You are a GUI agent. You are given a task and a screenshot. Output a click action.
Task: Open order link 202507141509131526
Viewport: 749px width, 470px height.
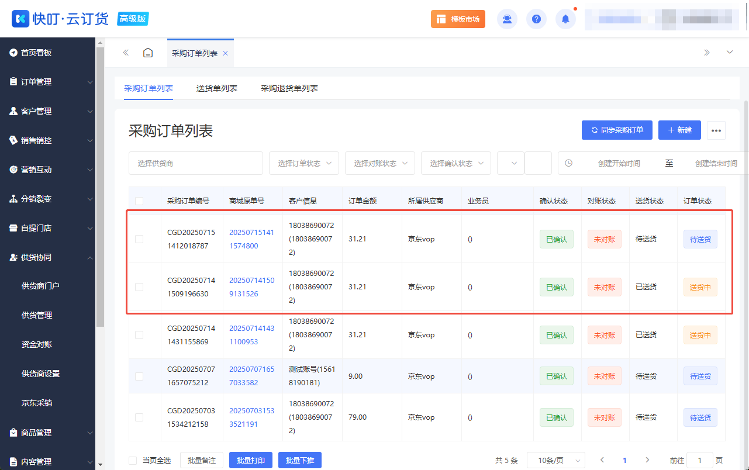[251, 287]
